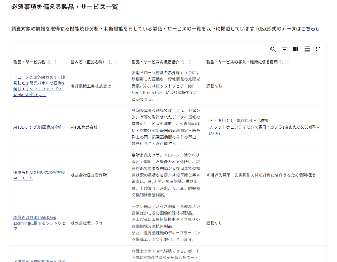337x262 pixels.
Task: Click the 今回の公募の領域では description cell
Action: (x=166, y=127)
